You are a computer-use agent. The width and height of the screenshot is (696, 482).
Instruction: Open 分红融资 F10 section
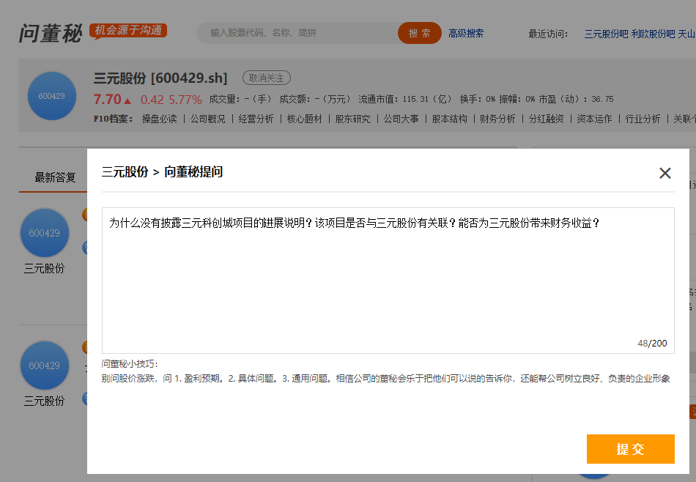click(546, 119)
